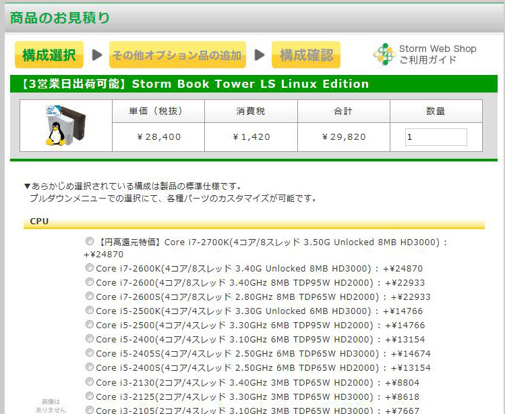The width and height of the screenshot is (505, 414).
Task: Click the quantity input field
Action: pyautogui.click(x=436, y=137)
